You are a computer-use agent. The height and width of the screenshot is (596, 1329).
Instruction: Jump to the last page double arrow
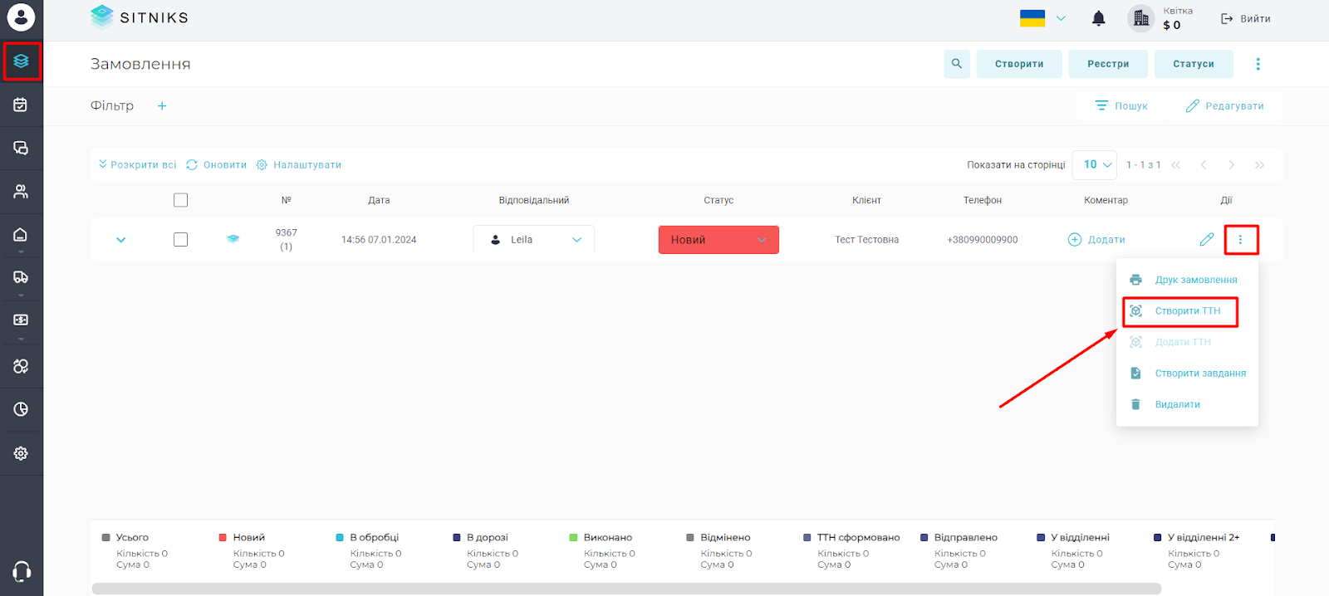click(x=1260, y=165)
